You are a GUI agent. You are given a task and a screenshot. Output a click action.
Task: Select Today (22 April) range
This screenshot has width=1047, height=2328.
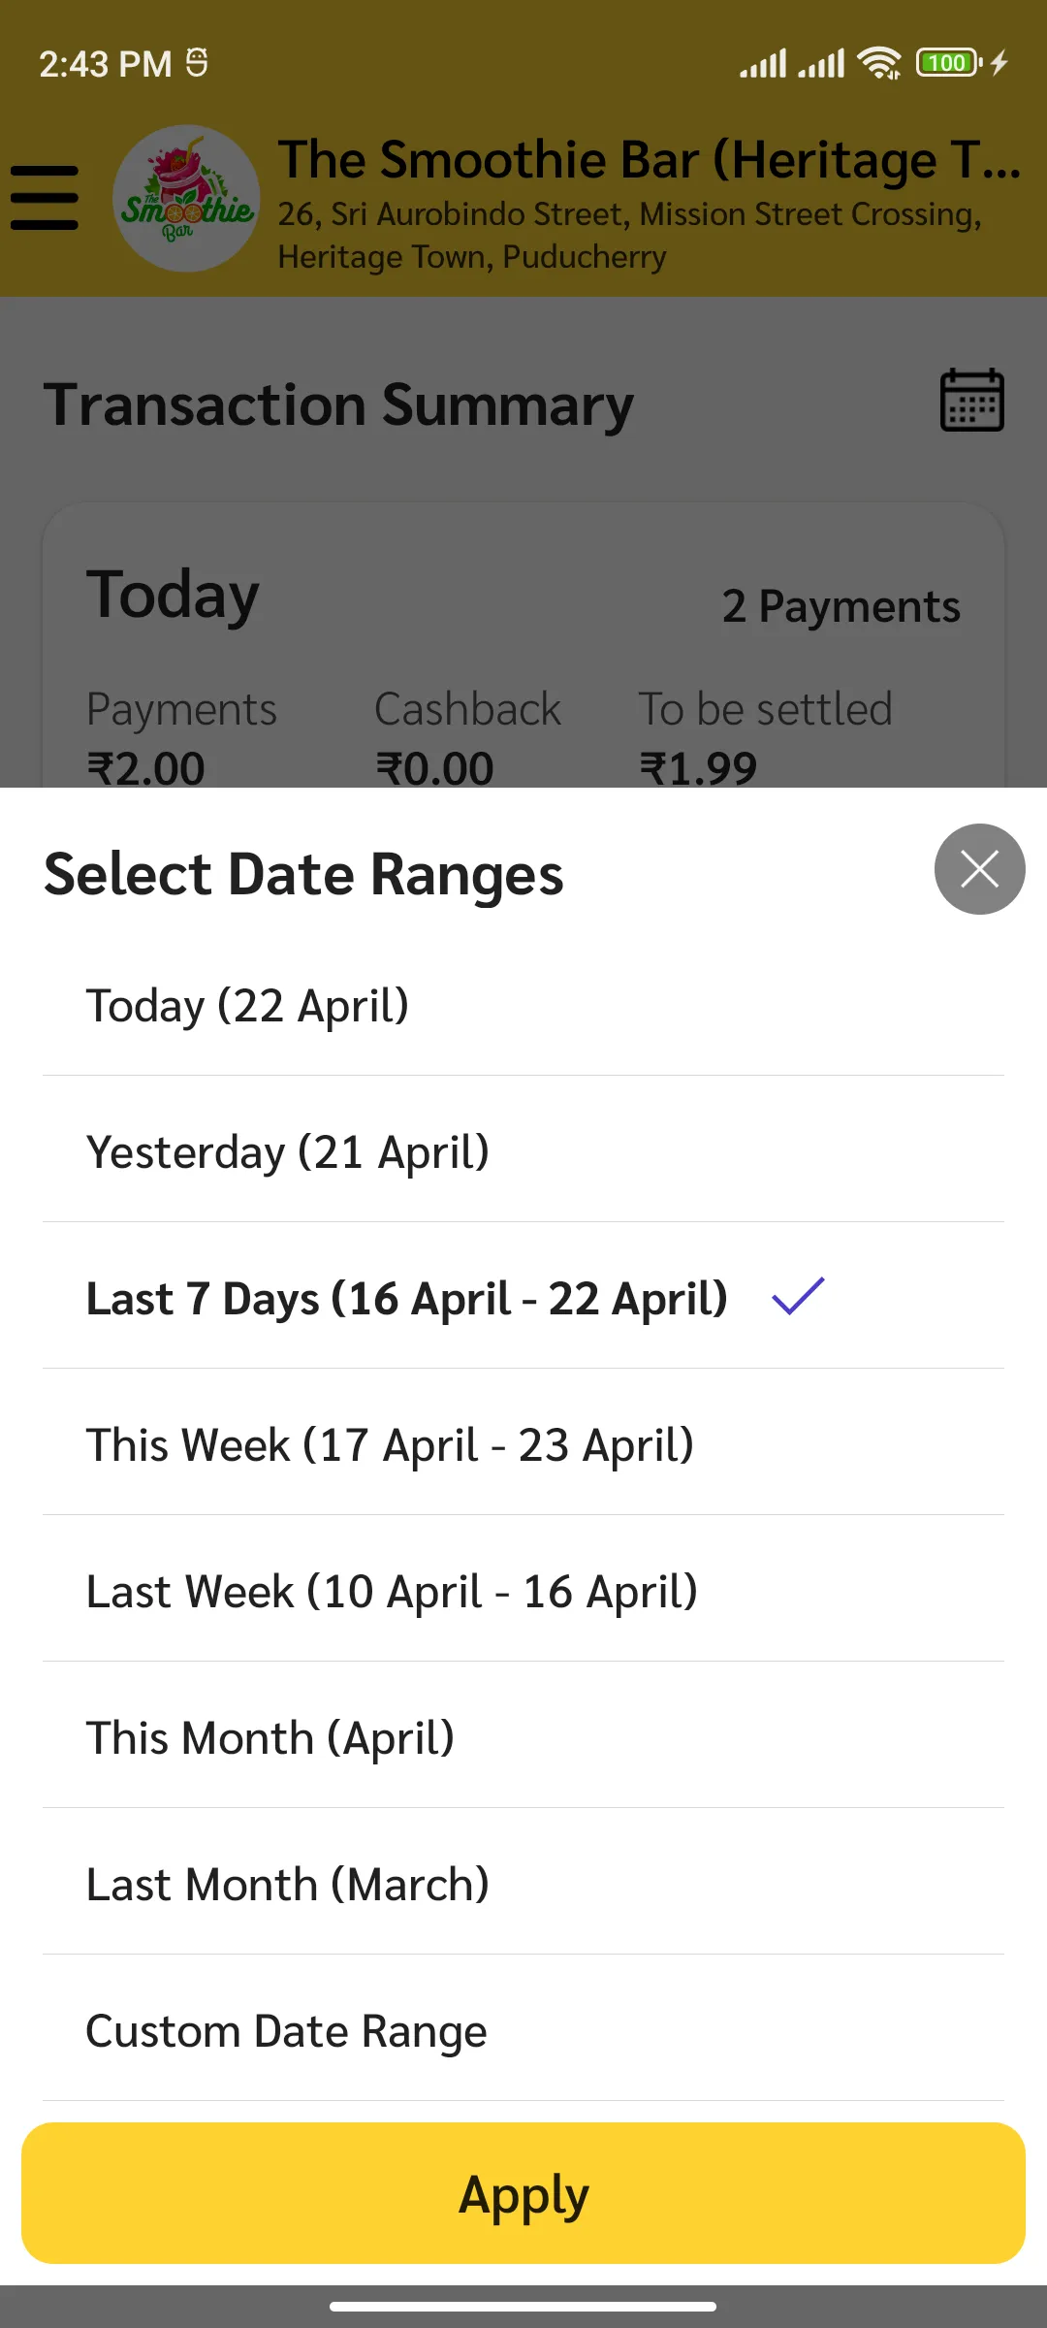(x=523, y=1005)
